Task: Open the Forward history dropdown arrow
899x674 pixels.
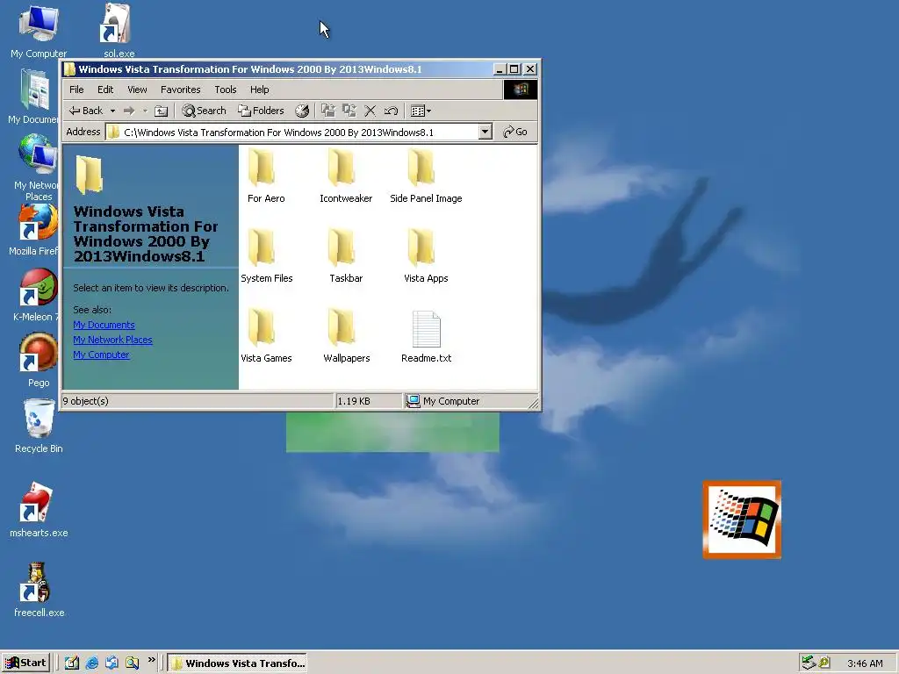Action: click(145, 111)
